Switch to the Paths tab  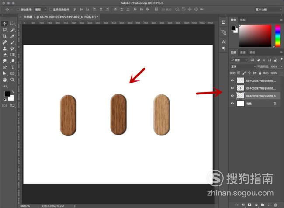pos(252,52)
